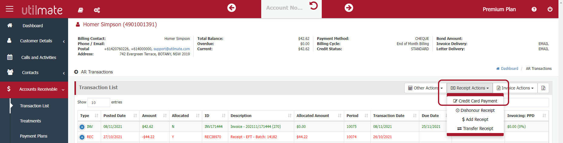The width and height of the screenshot is (563, 143).
Task: Open Payment Plans in sidebar
Action: (x=34, y=136)
